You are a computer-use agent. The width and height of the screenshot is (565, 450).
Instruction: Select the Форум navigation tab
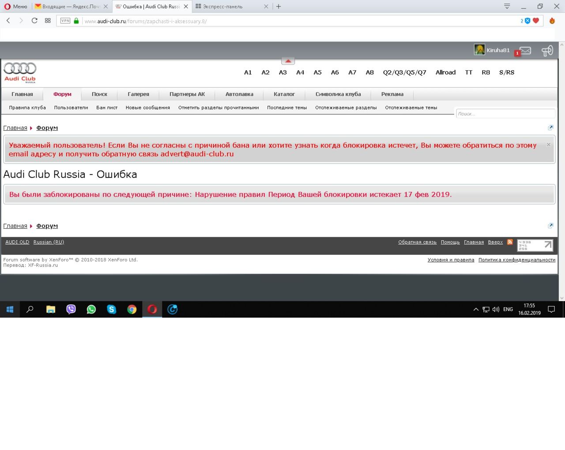pos(62,94)
